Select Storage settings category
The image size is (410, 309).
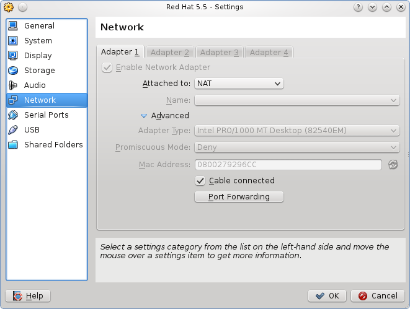point(47,70)
